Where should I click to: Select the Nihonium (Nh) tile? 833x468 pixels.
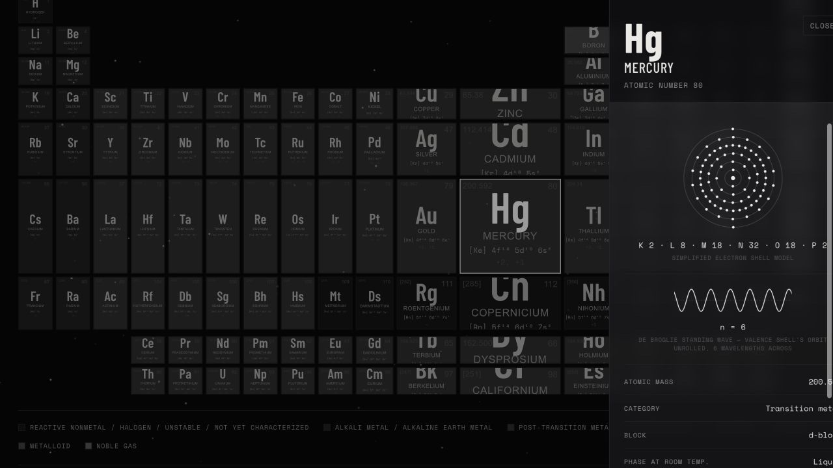pyautogui.click(x=587, y=303)
